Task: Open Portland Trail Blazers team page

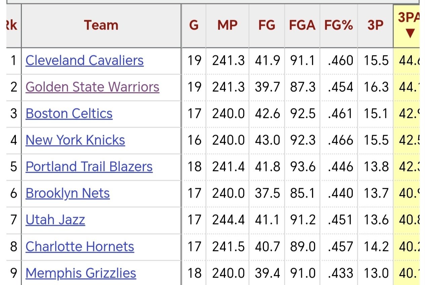Action: (89, 167)
